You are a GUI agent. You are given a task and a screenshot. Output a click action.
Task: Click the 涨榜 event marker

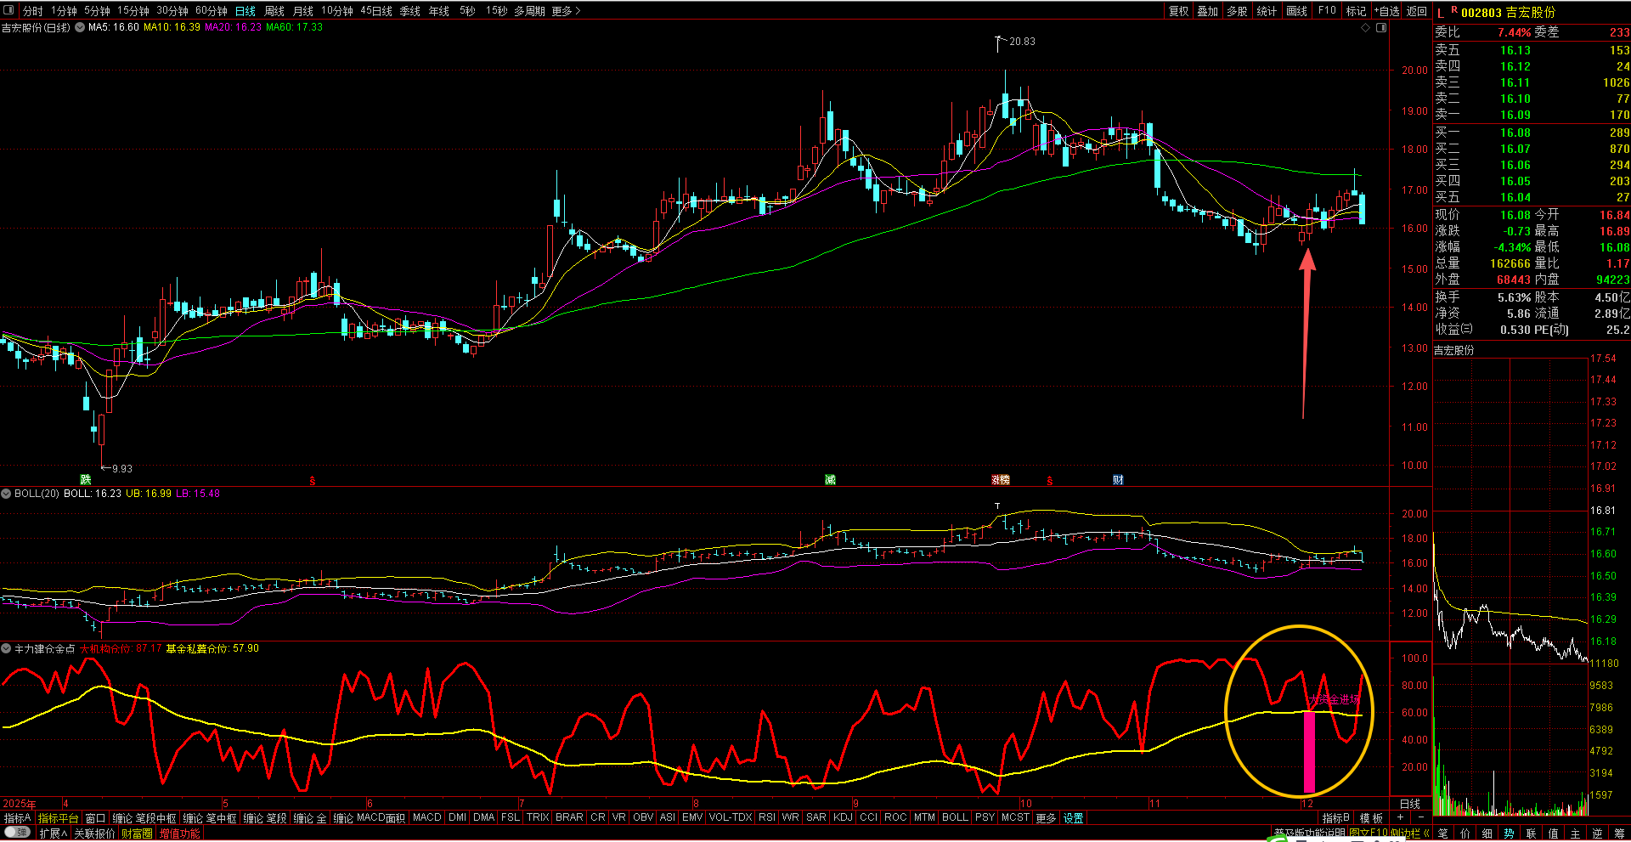[x=1001, y=480]
